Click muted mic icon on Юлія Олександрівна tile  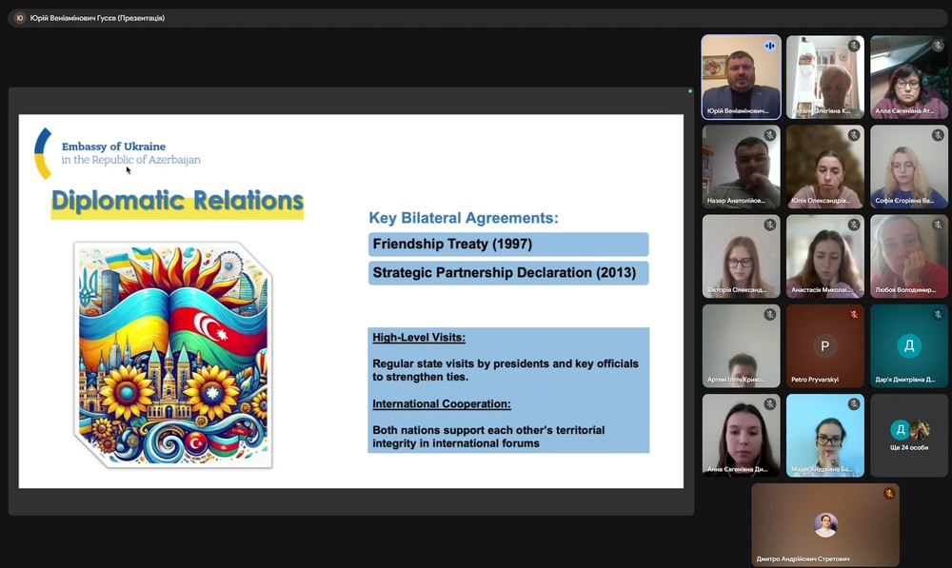tap(854, 135)
